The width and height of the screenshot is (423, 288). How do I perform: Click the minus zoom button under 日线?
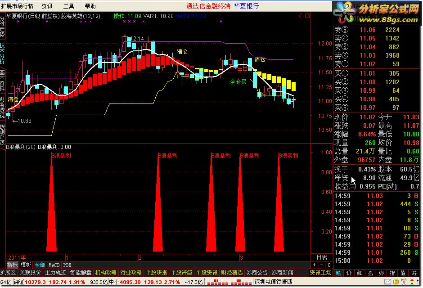[322, 265]
